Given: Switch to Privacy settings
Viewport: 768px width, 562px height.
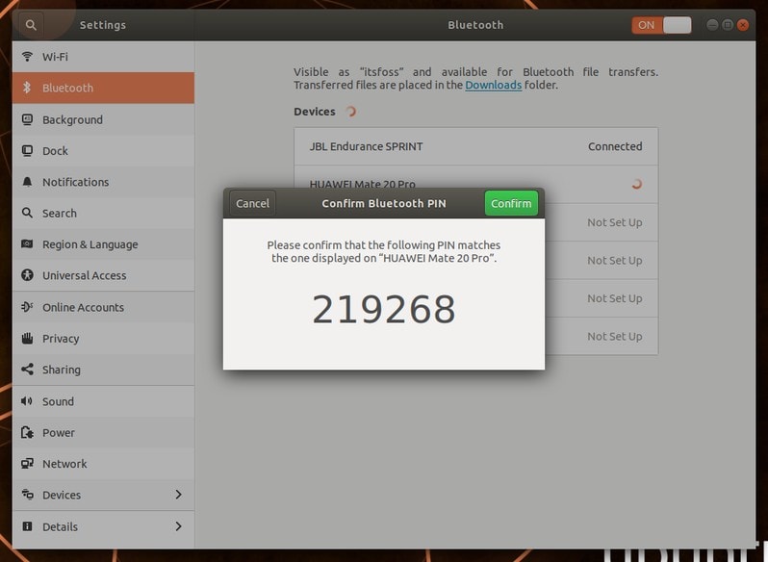Looking at the screenshot, I should click(x=103, y=339).
